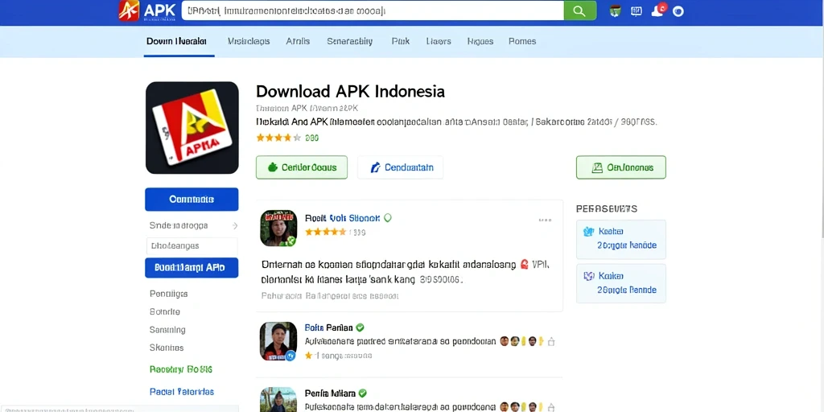The image size is (824, 412).
Task: Click the Dhoaleangas sidebar field
Action: (x=192, y=246)
